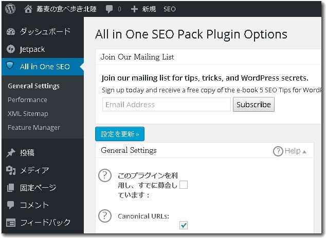This screenshot has height=238, width=326.
Task: Open メディア in the sidebar
Action: pos(35,170)
